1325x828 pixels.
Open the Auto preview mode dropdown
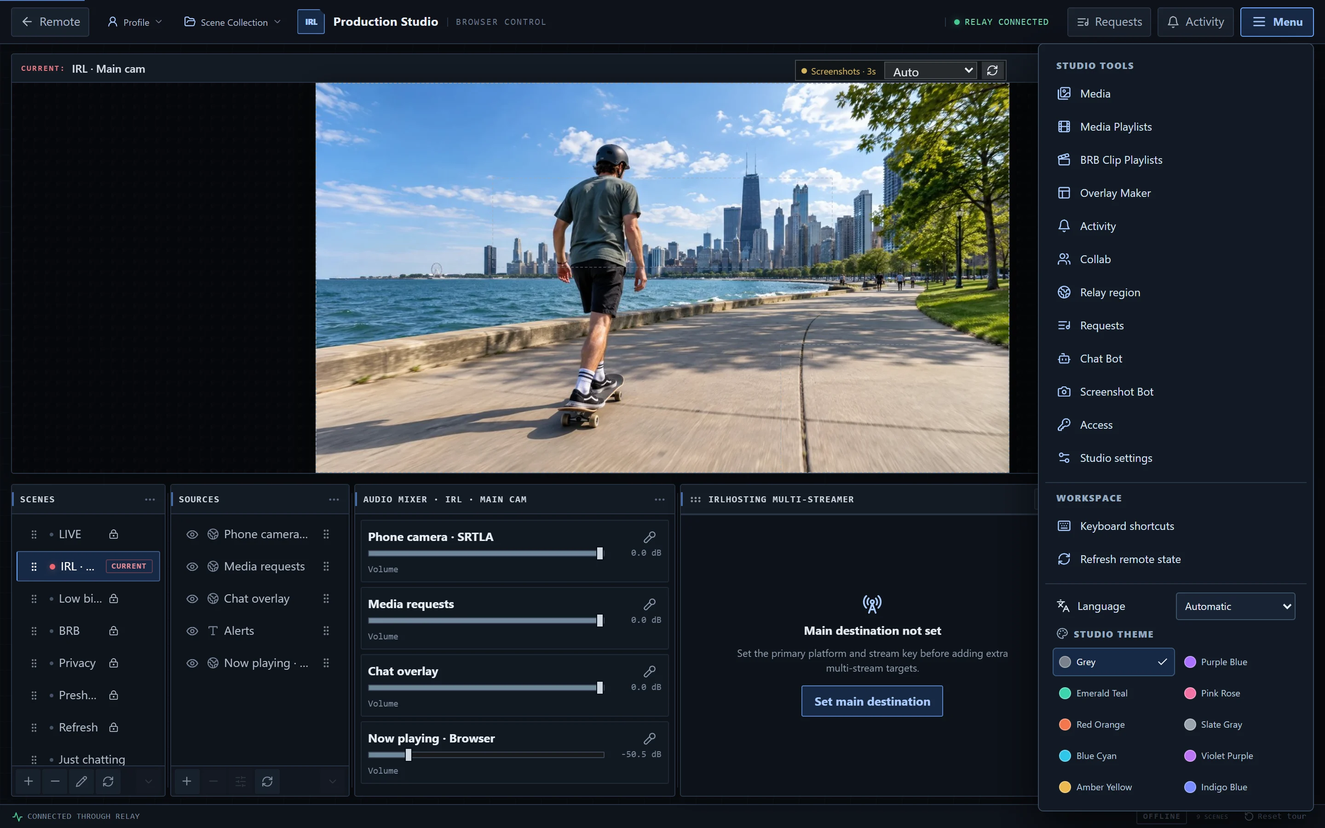pyautogui.click(x=931, y=71)
